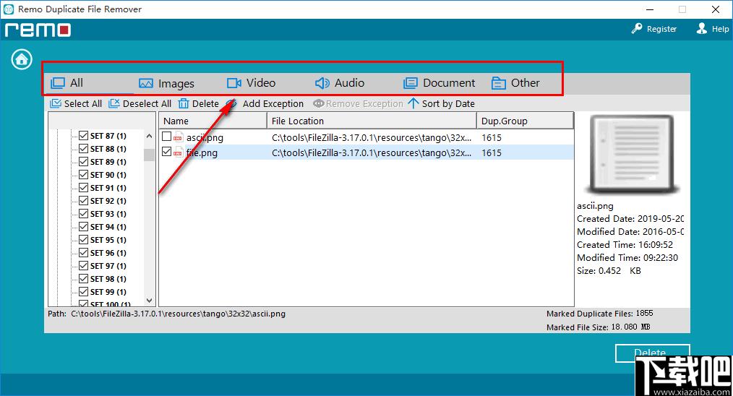Uncheck SET 96 checkbox
Viewport: 733px width, 396px height.
click(84, 252)
